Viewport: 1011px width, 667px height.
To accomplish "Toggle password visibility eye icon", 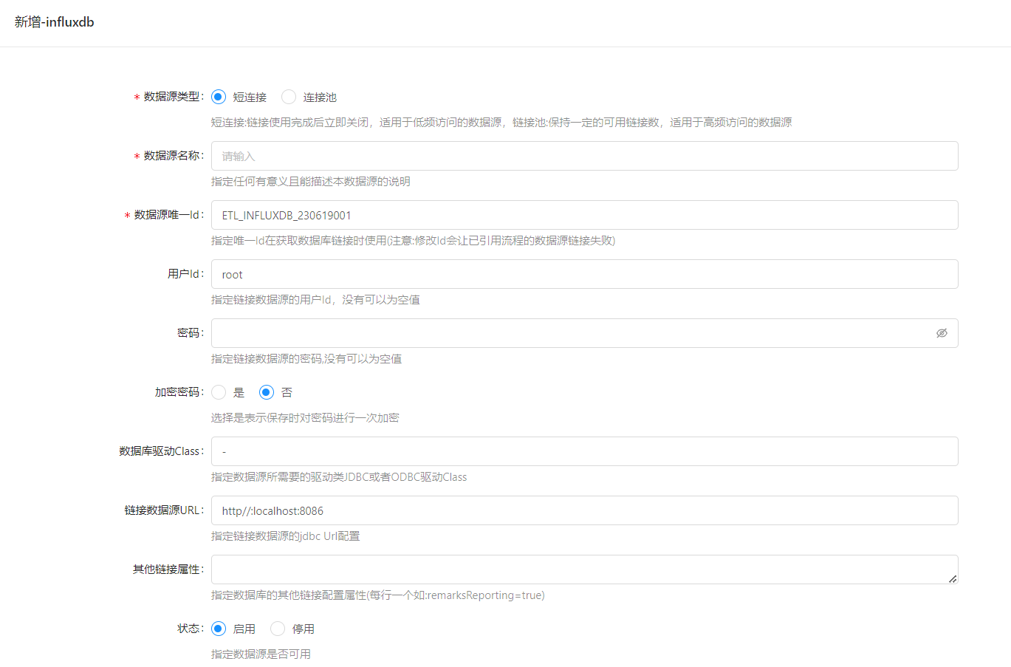I will pos(942,333).
